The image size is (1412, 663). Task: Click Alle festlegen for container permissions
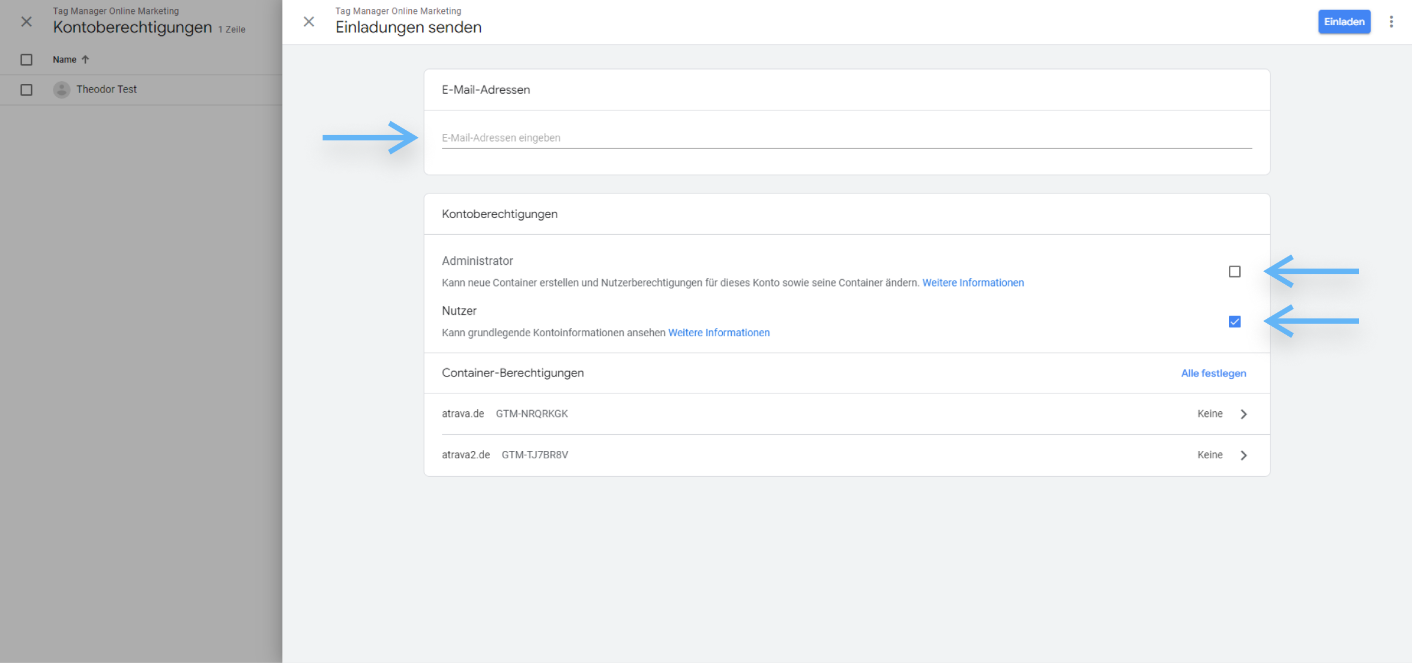click(x=1213, y=373)
